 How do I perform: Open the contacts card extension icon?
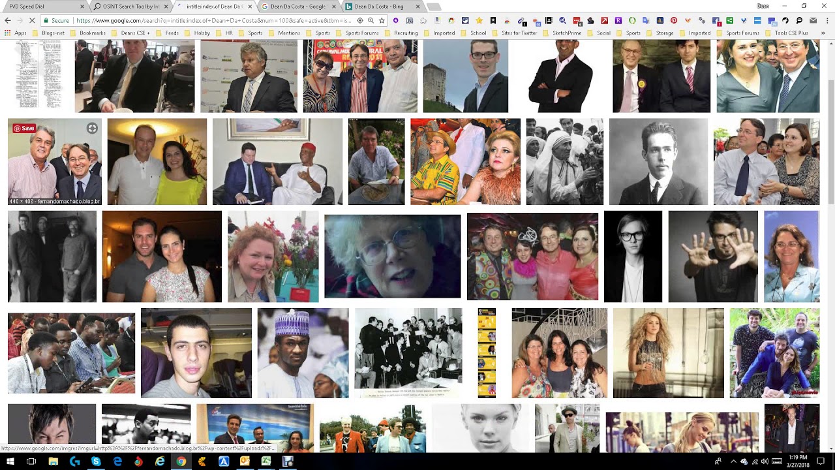tap(549, 21)
